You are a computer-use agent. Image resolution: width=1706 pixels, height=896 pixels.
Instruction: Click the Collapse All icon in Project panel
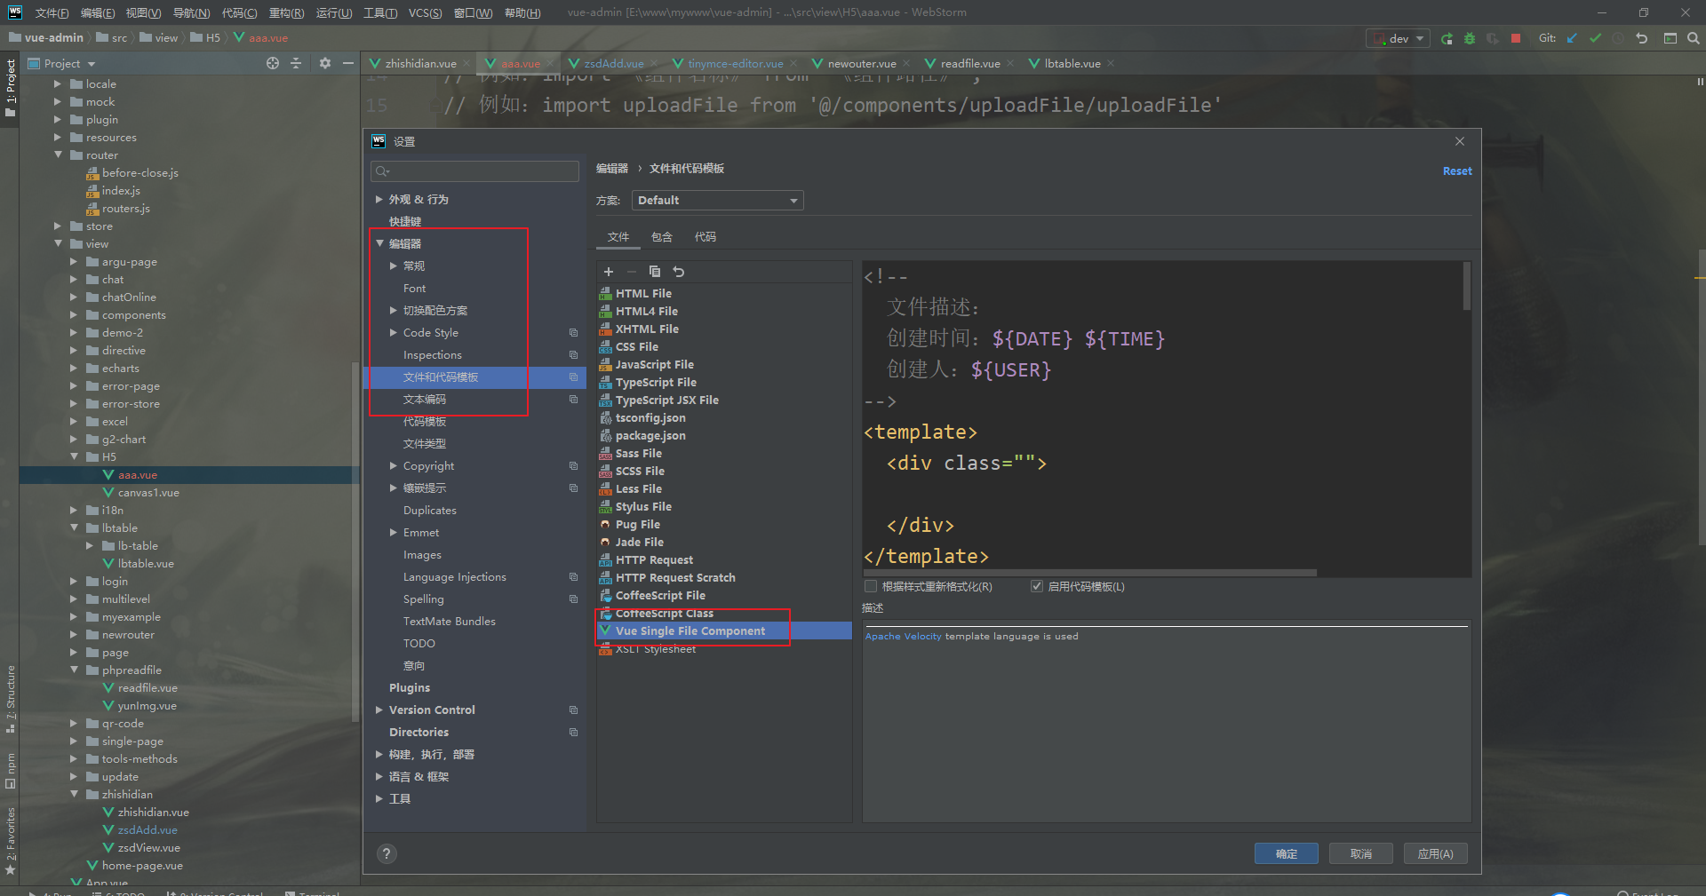click(296, 63)
